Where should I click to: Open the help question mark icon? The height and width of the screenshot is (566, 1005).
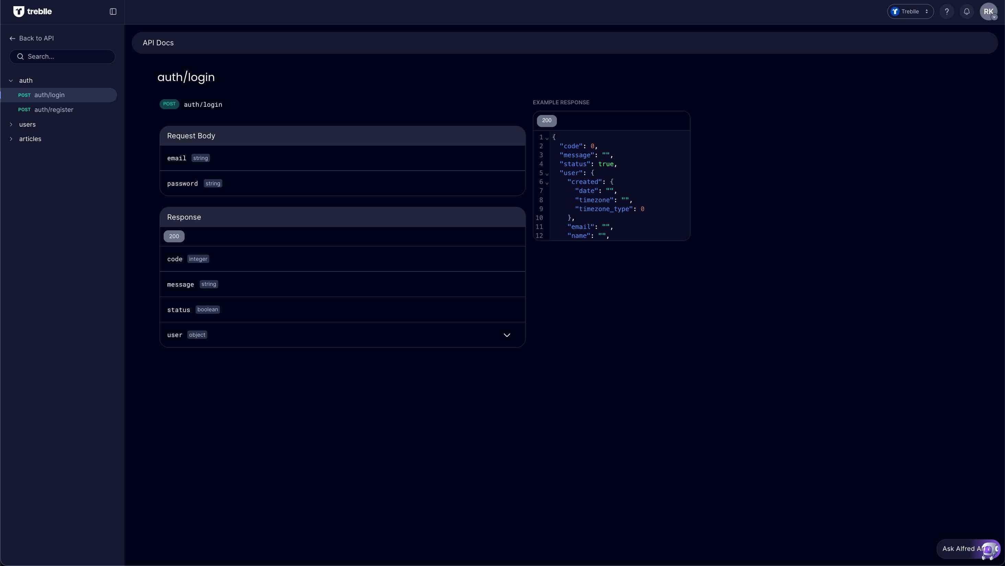tap(947, 11)
